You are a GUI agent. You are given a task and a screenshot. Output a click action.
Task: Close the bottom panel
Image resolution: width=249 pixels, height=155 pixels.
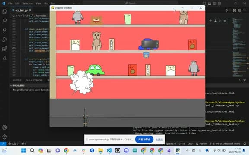point(244,80)
